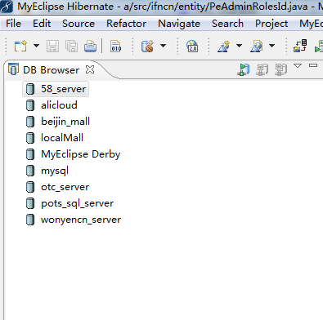
Task: Open the Source menu
Action: click(x=79, y=24)
